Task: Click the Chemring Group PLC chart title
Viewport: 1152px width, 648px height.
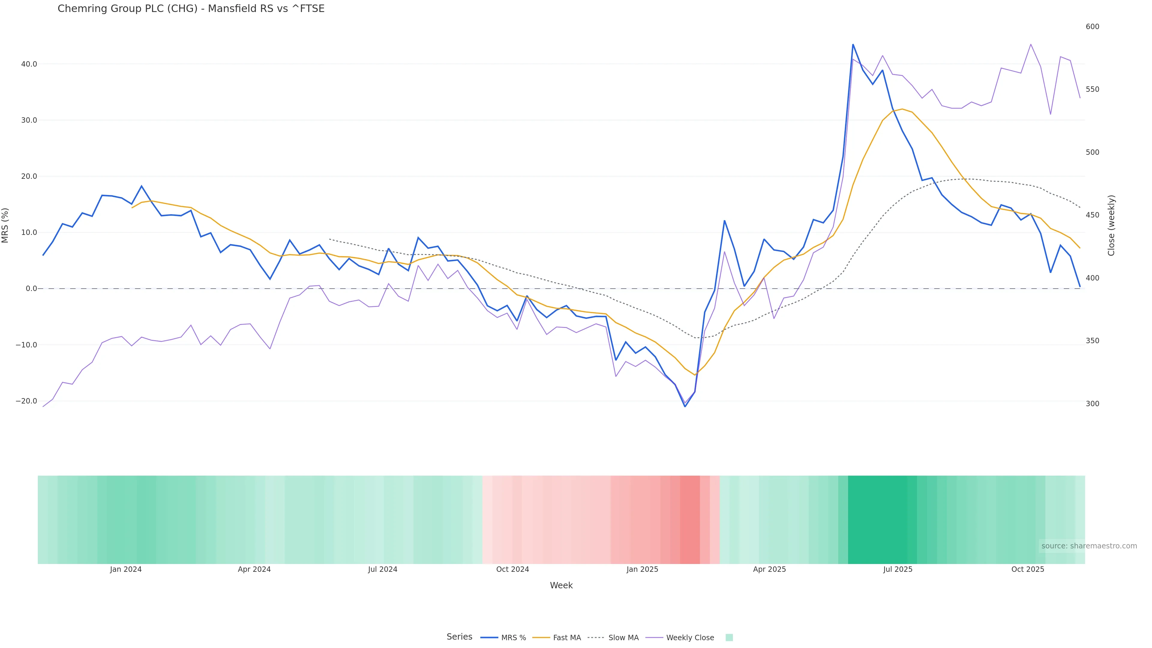Action: (191, 8)
